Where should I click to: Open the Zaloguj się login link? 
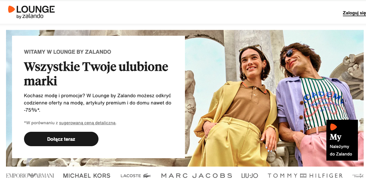pos(354,13)
